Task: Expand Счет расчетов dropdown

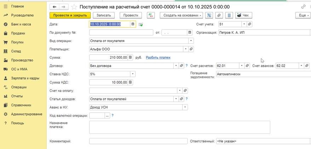Action: (x=242, y=66)
